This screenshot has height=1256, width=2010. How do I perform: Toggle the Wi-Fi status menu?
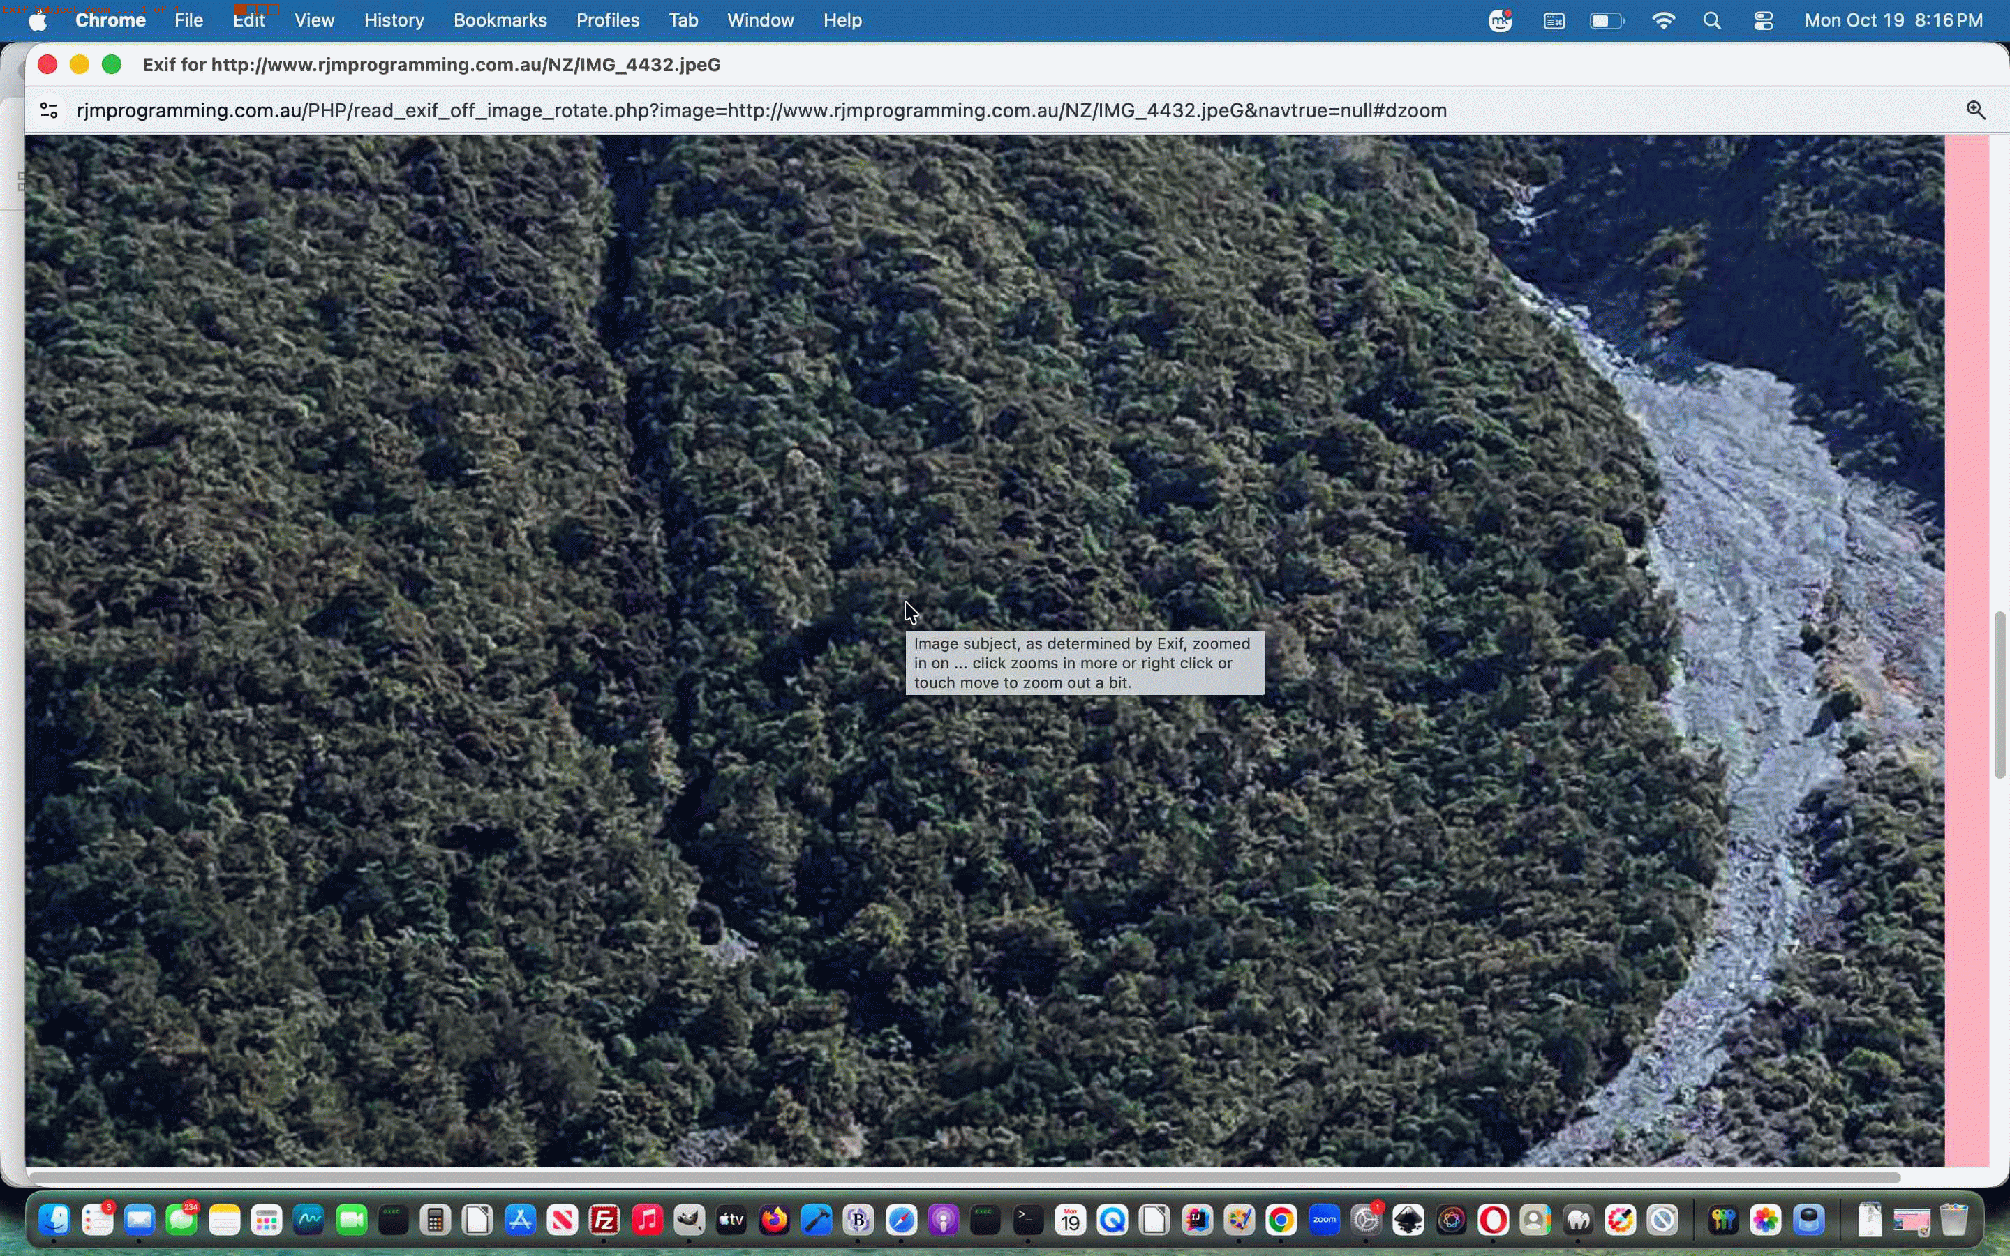point(1663,21)
